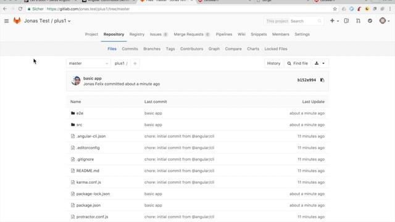Open the Branches sub-tab
The image size is (395, 222).
pyautogui.click(x=152, y=49)
